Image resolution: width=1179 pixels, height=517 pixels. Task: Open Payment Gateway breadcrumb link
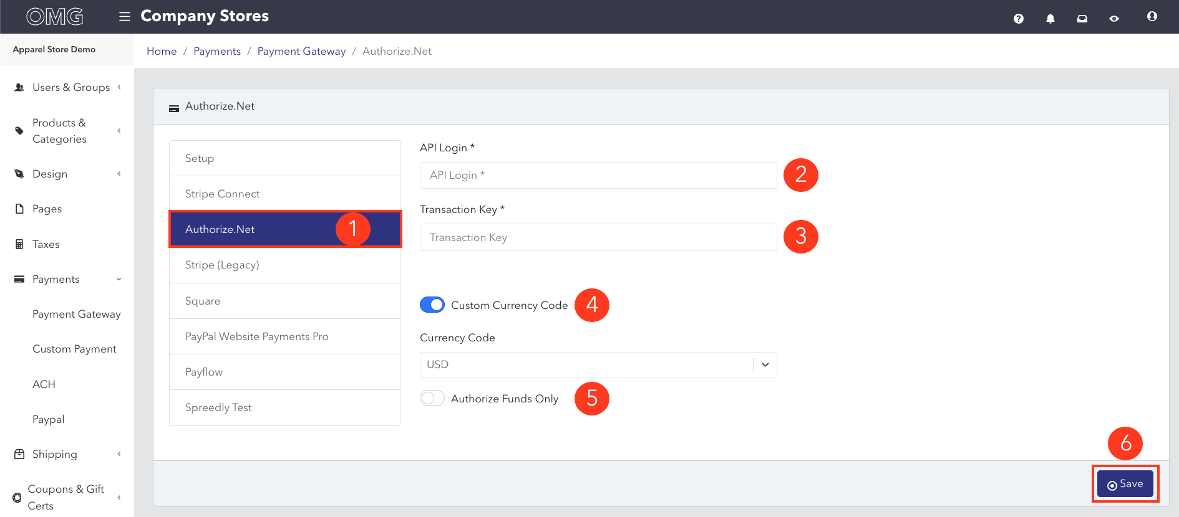tap(301, 51)
